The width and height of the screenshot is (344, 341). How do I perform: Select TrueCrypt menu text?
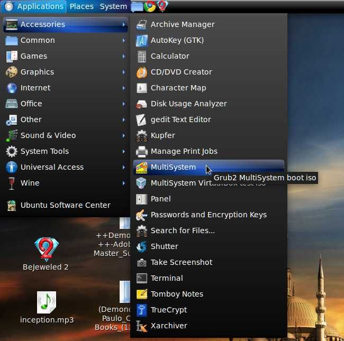tap(169, 310)
